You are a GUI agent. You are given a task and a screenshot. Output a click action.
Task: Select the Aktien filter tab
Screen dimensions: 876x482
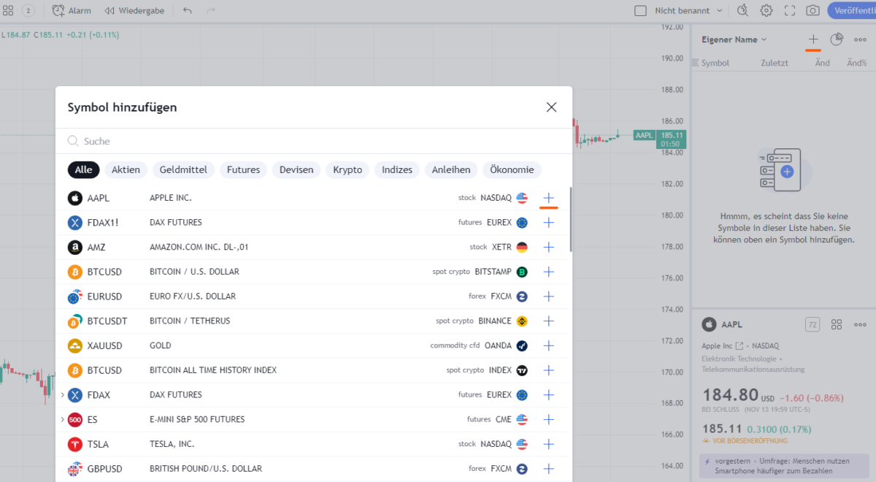tap(126, 169)
